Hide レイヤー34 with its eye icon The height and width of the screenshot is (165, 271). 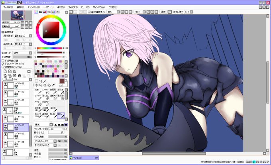click(x=5, y=143)
